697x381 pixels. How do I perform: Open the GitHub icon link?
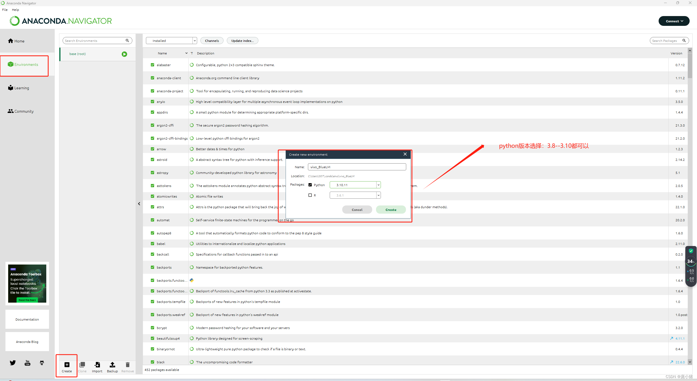tap(42, 363)
